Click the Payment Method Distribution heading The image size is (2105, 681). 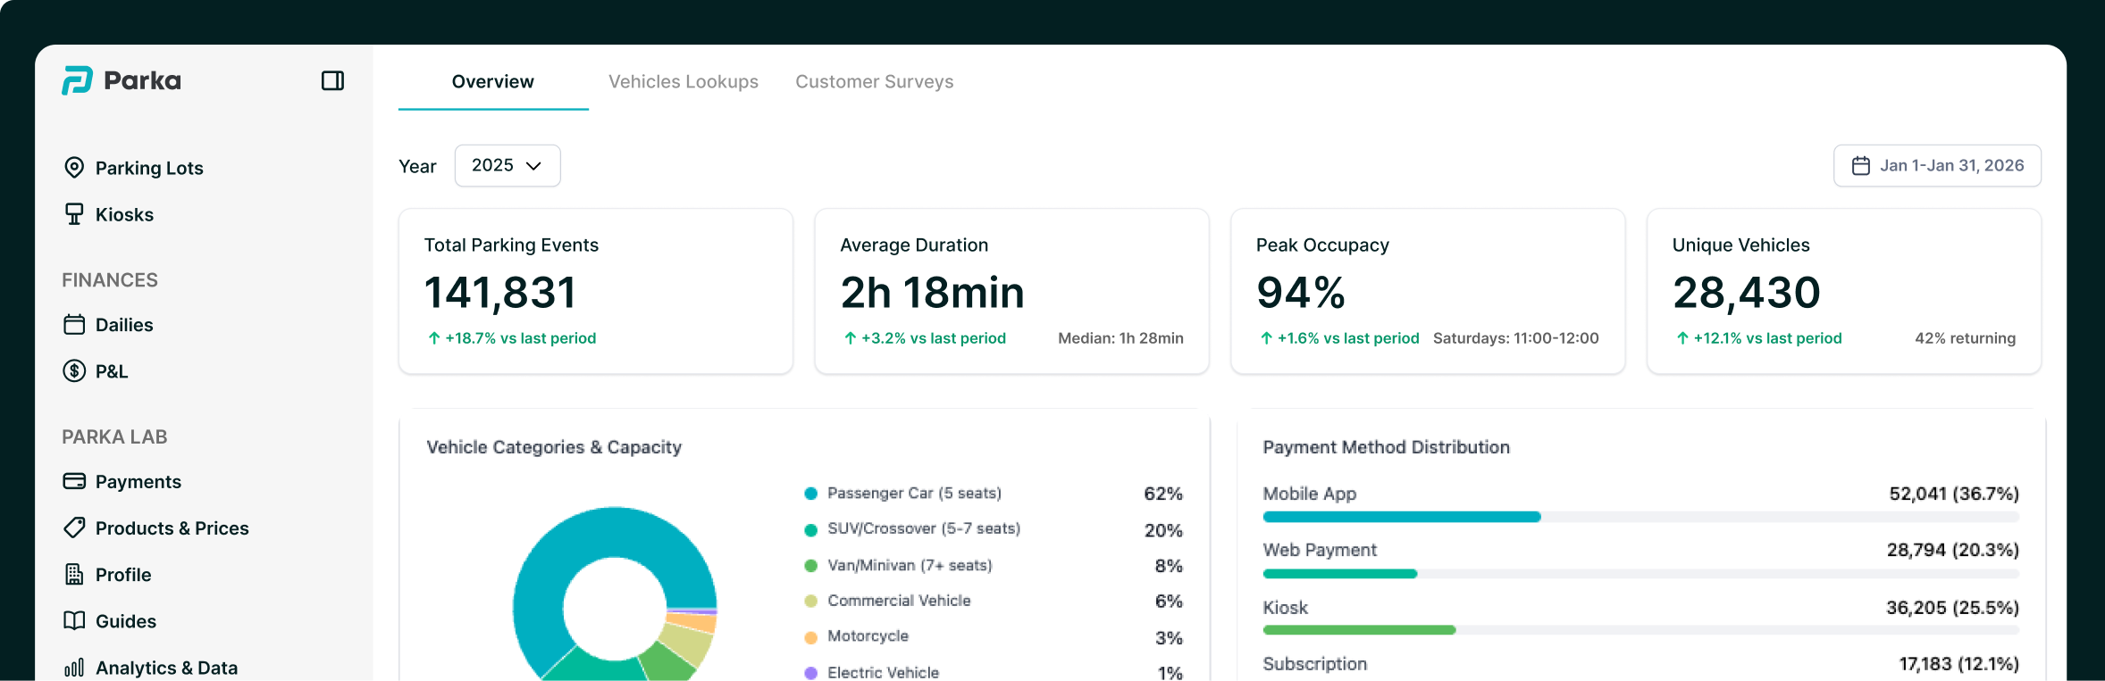1386,447
